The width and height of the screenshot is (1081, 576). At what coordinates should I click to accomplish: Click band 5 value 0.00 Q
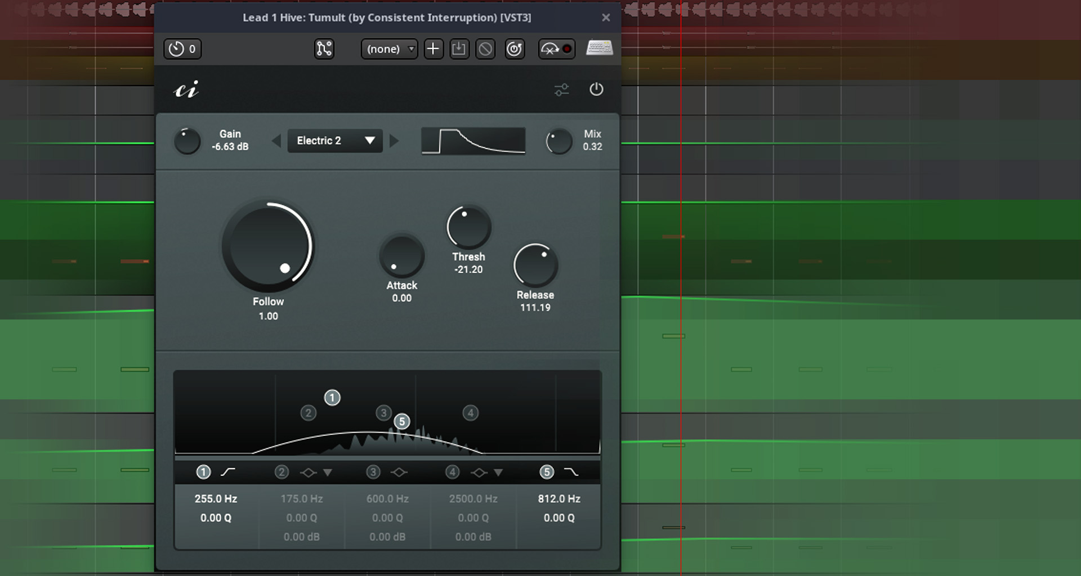[x=559, y=517]
